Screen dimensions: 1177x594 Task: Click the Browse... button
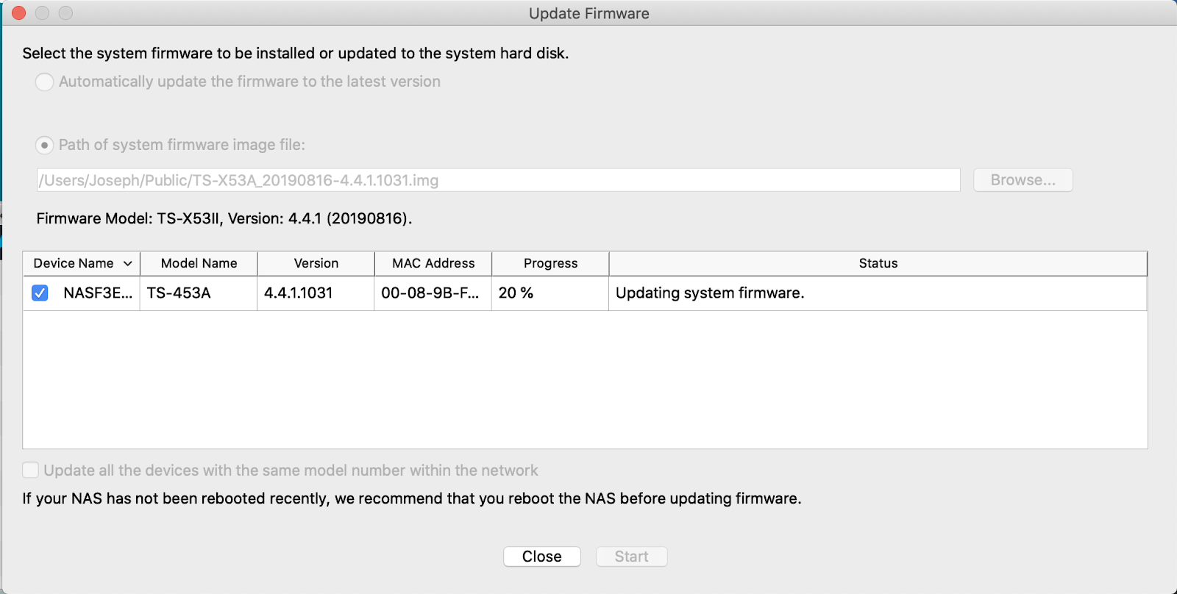(1023, 180)
